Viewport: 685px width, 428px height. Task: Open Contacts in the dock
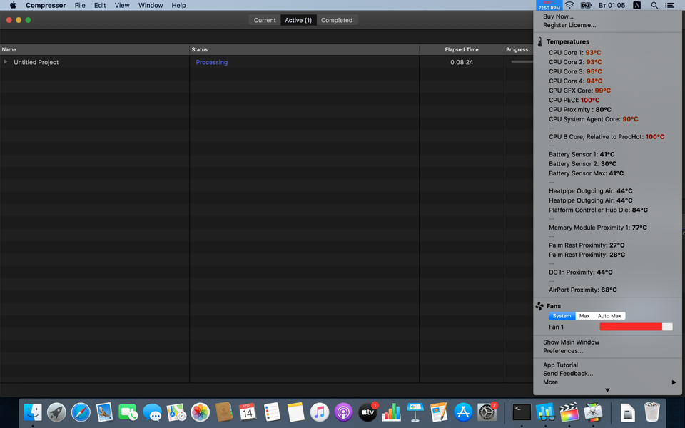pyautogui.click(x=223, y=412)
